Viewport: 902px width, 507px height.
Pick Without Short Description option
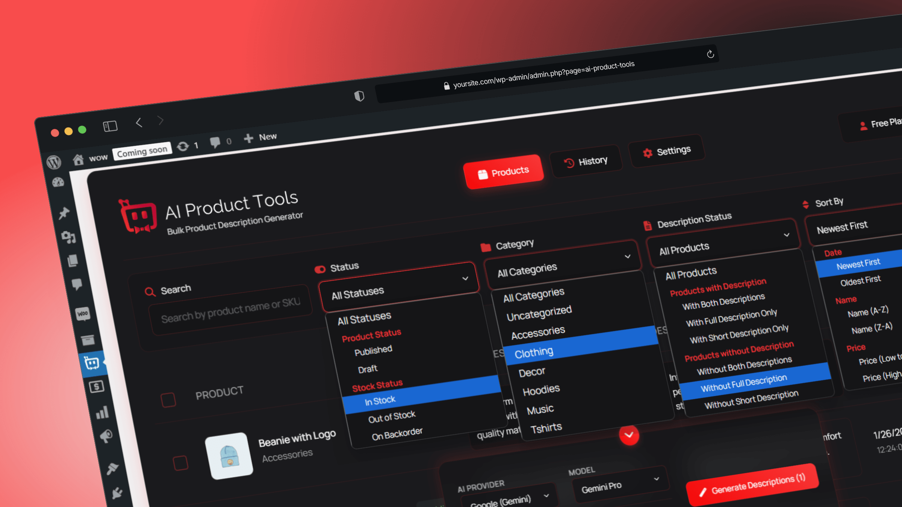click(751, 399)
